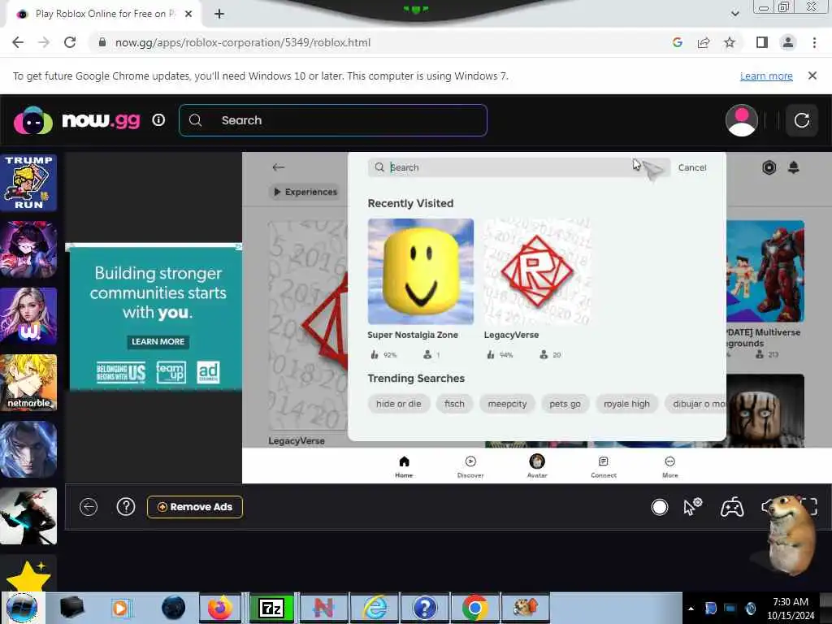
Task: Share this page icon
Action: pyautogui.click(x=704, y=42)
